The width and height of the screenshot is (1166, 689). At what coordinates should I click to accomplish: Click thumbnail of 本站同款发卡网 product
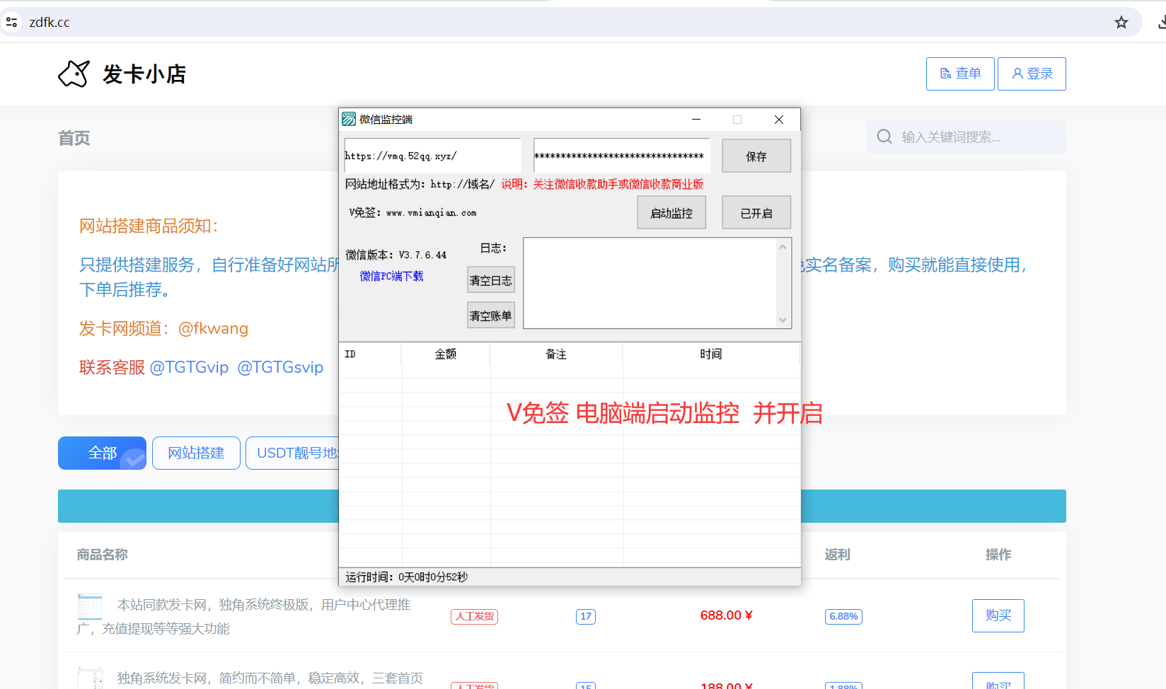click(x=90, y=606)
